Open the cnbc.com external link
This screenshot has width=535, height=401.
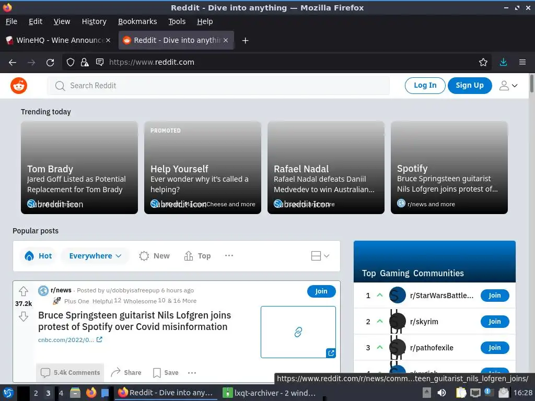pyautogui.click(x=70, y=340)
